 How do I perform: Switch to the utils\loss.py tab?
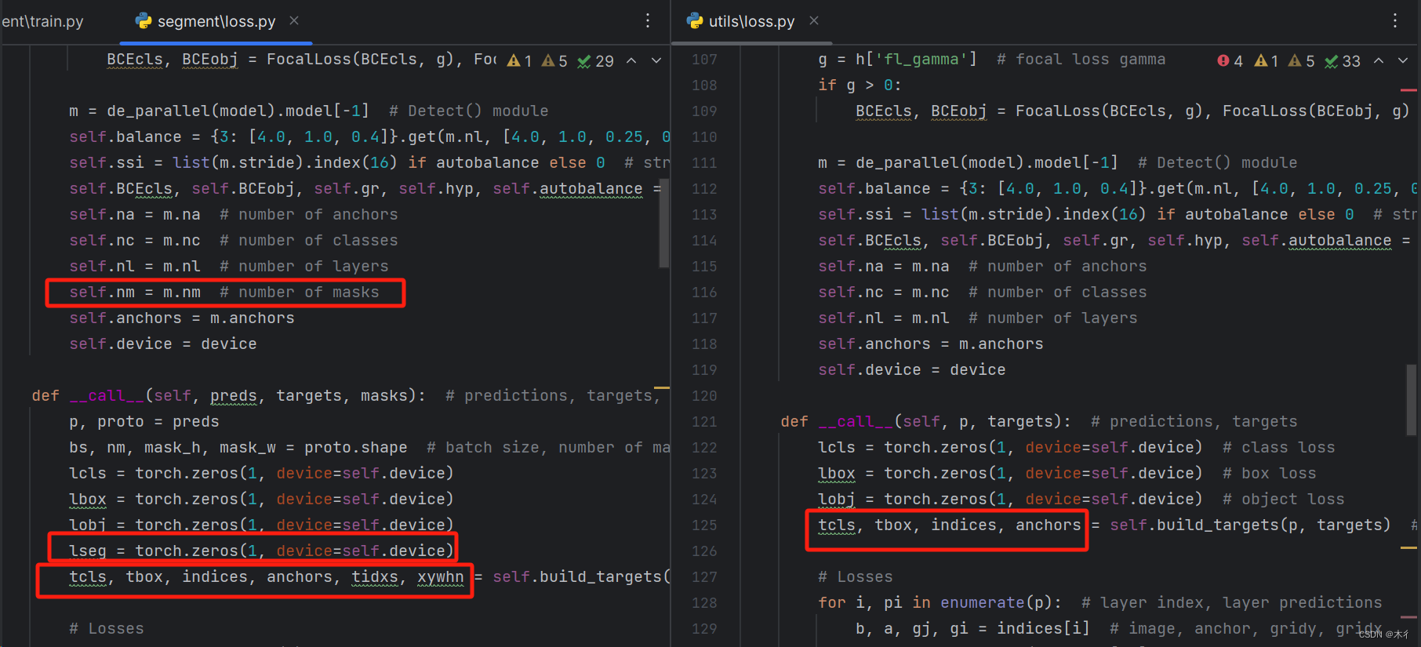tap(751, 21)
